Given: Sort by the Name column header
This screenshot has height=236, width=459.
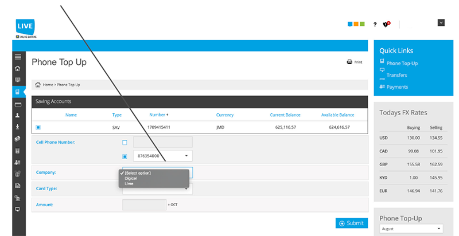Looking at the screenshot, I should 71,115.
